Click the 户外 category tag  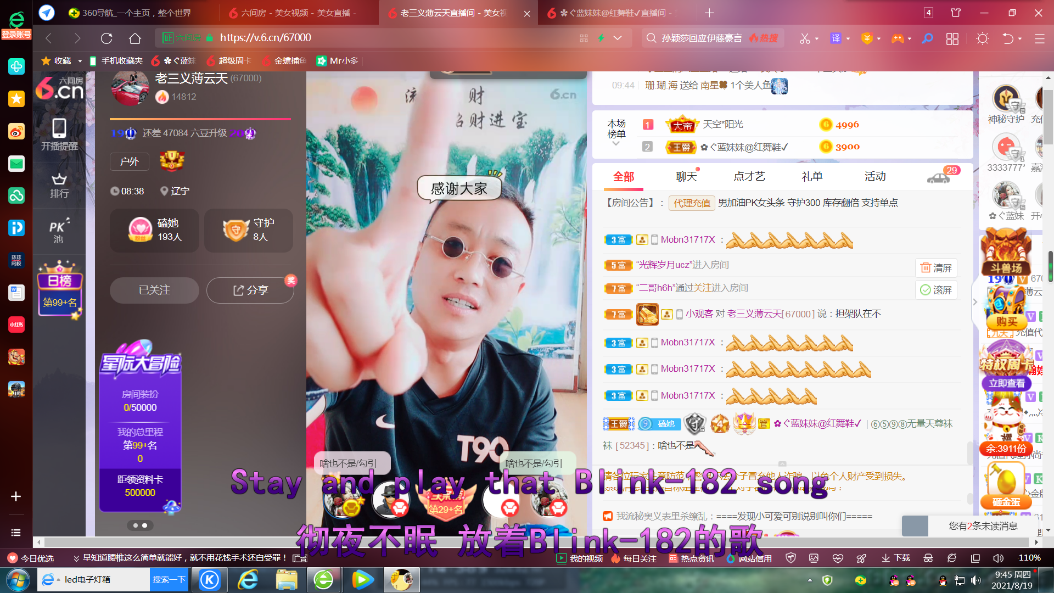pos(130,161)
